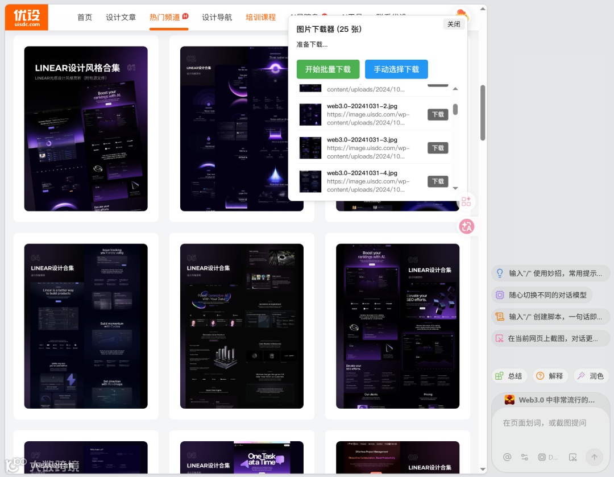Viewport: 614px width, 477px height.
Task: Click thumbnail of web3.0-20241031-3.jpg in downloader list
Action: click(310, 148)
